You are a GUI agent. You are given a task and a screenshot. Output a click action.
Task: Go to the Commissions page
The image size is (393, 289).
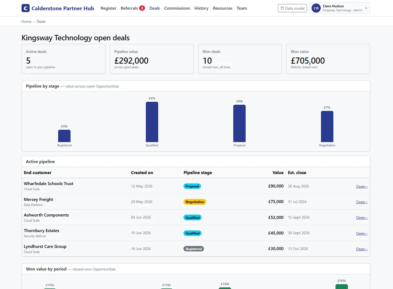[177, 8]
